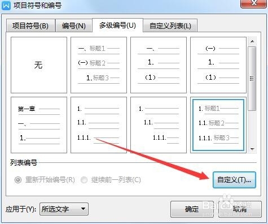Select the 第一章 numbering style thumbnail
Screen dimensions: 268x224
click(x=39, y=125)
